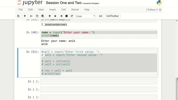The image size is (178, 100).
Task: Click the page scrollbar thumb on the right
Action: point(177,89)
